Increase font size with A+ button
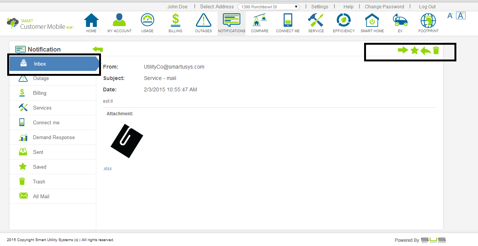The image size is (478, 246). click(x=450, y=16)
